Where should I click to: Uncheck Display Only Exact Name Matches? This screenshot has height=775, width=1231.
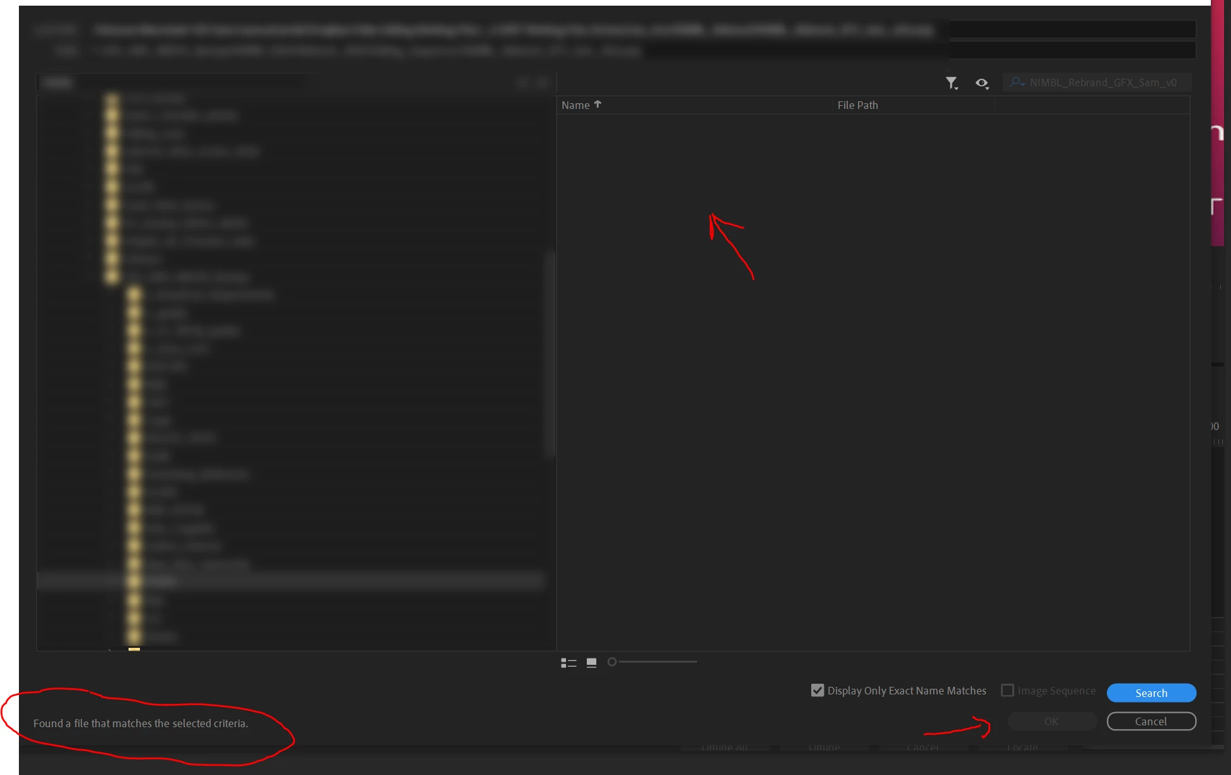pyautogui.click(x=818, y=691)
